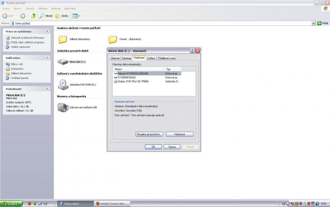Collapse the Další místa panel

click(x=48, y=58)
